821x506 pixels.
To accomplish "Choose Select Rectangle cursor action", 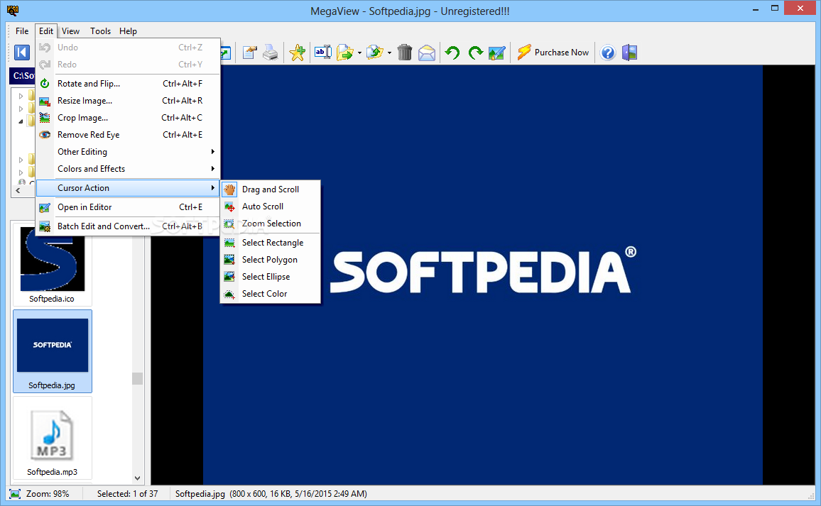I will point(270,243).
